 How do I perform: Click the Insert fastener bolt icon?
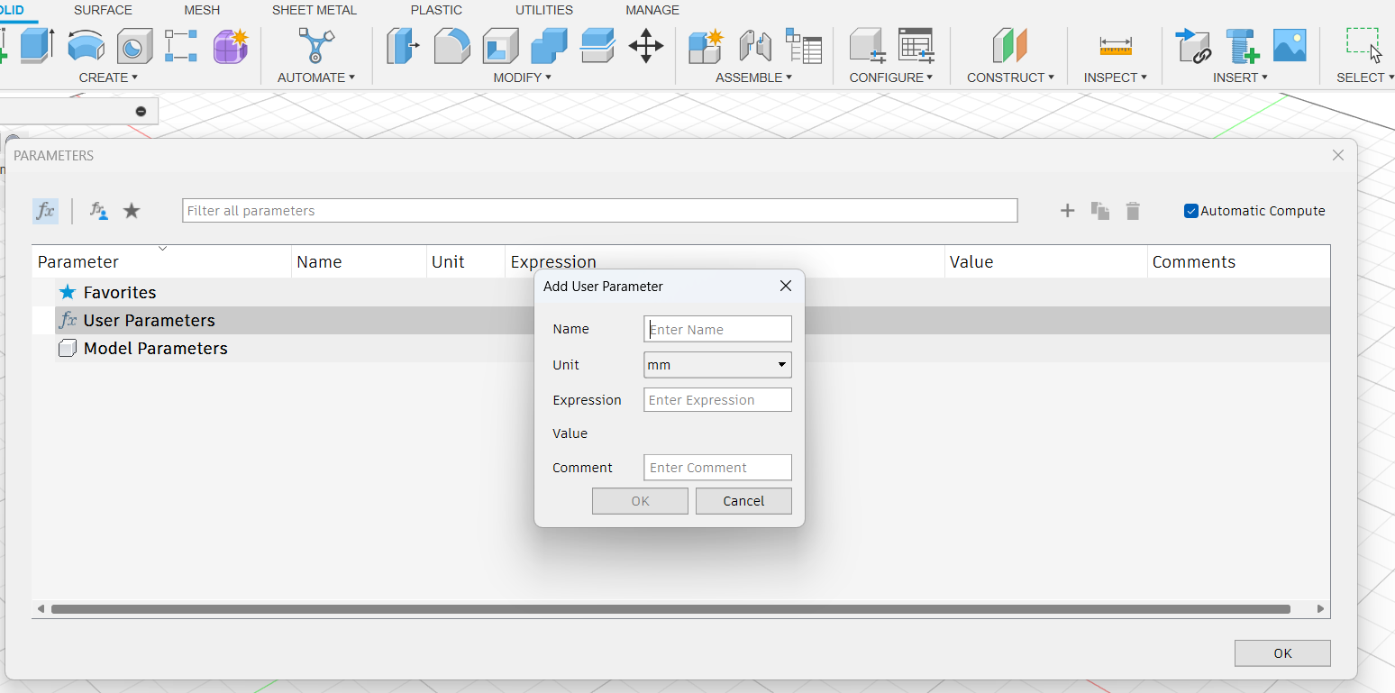[1243, 45]
